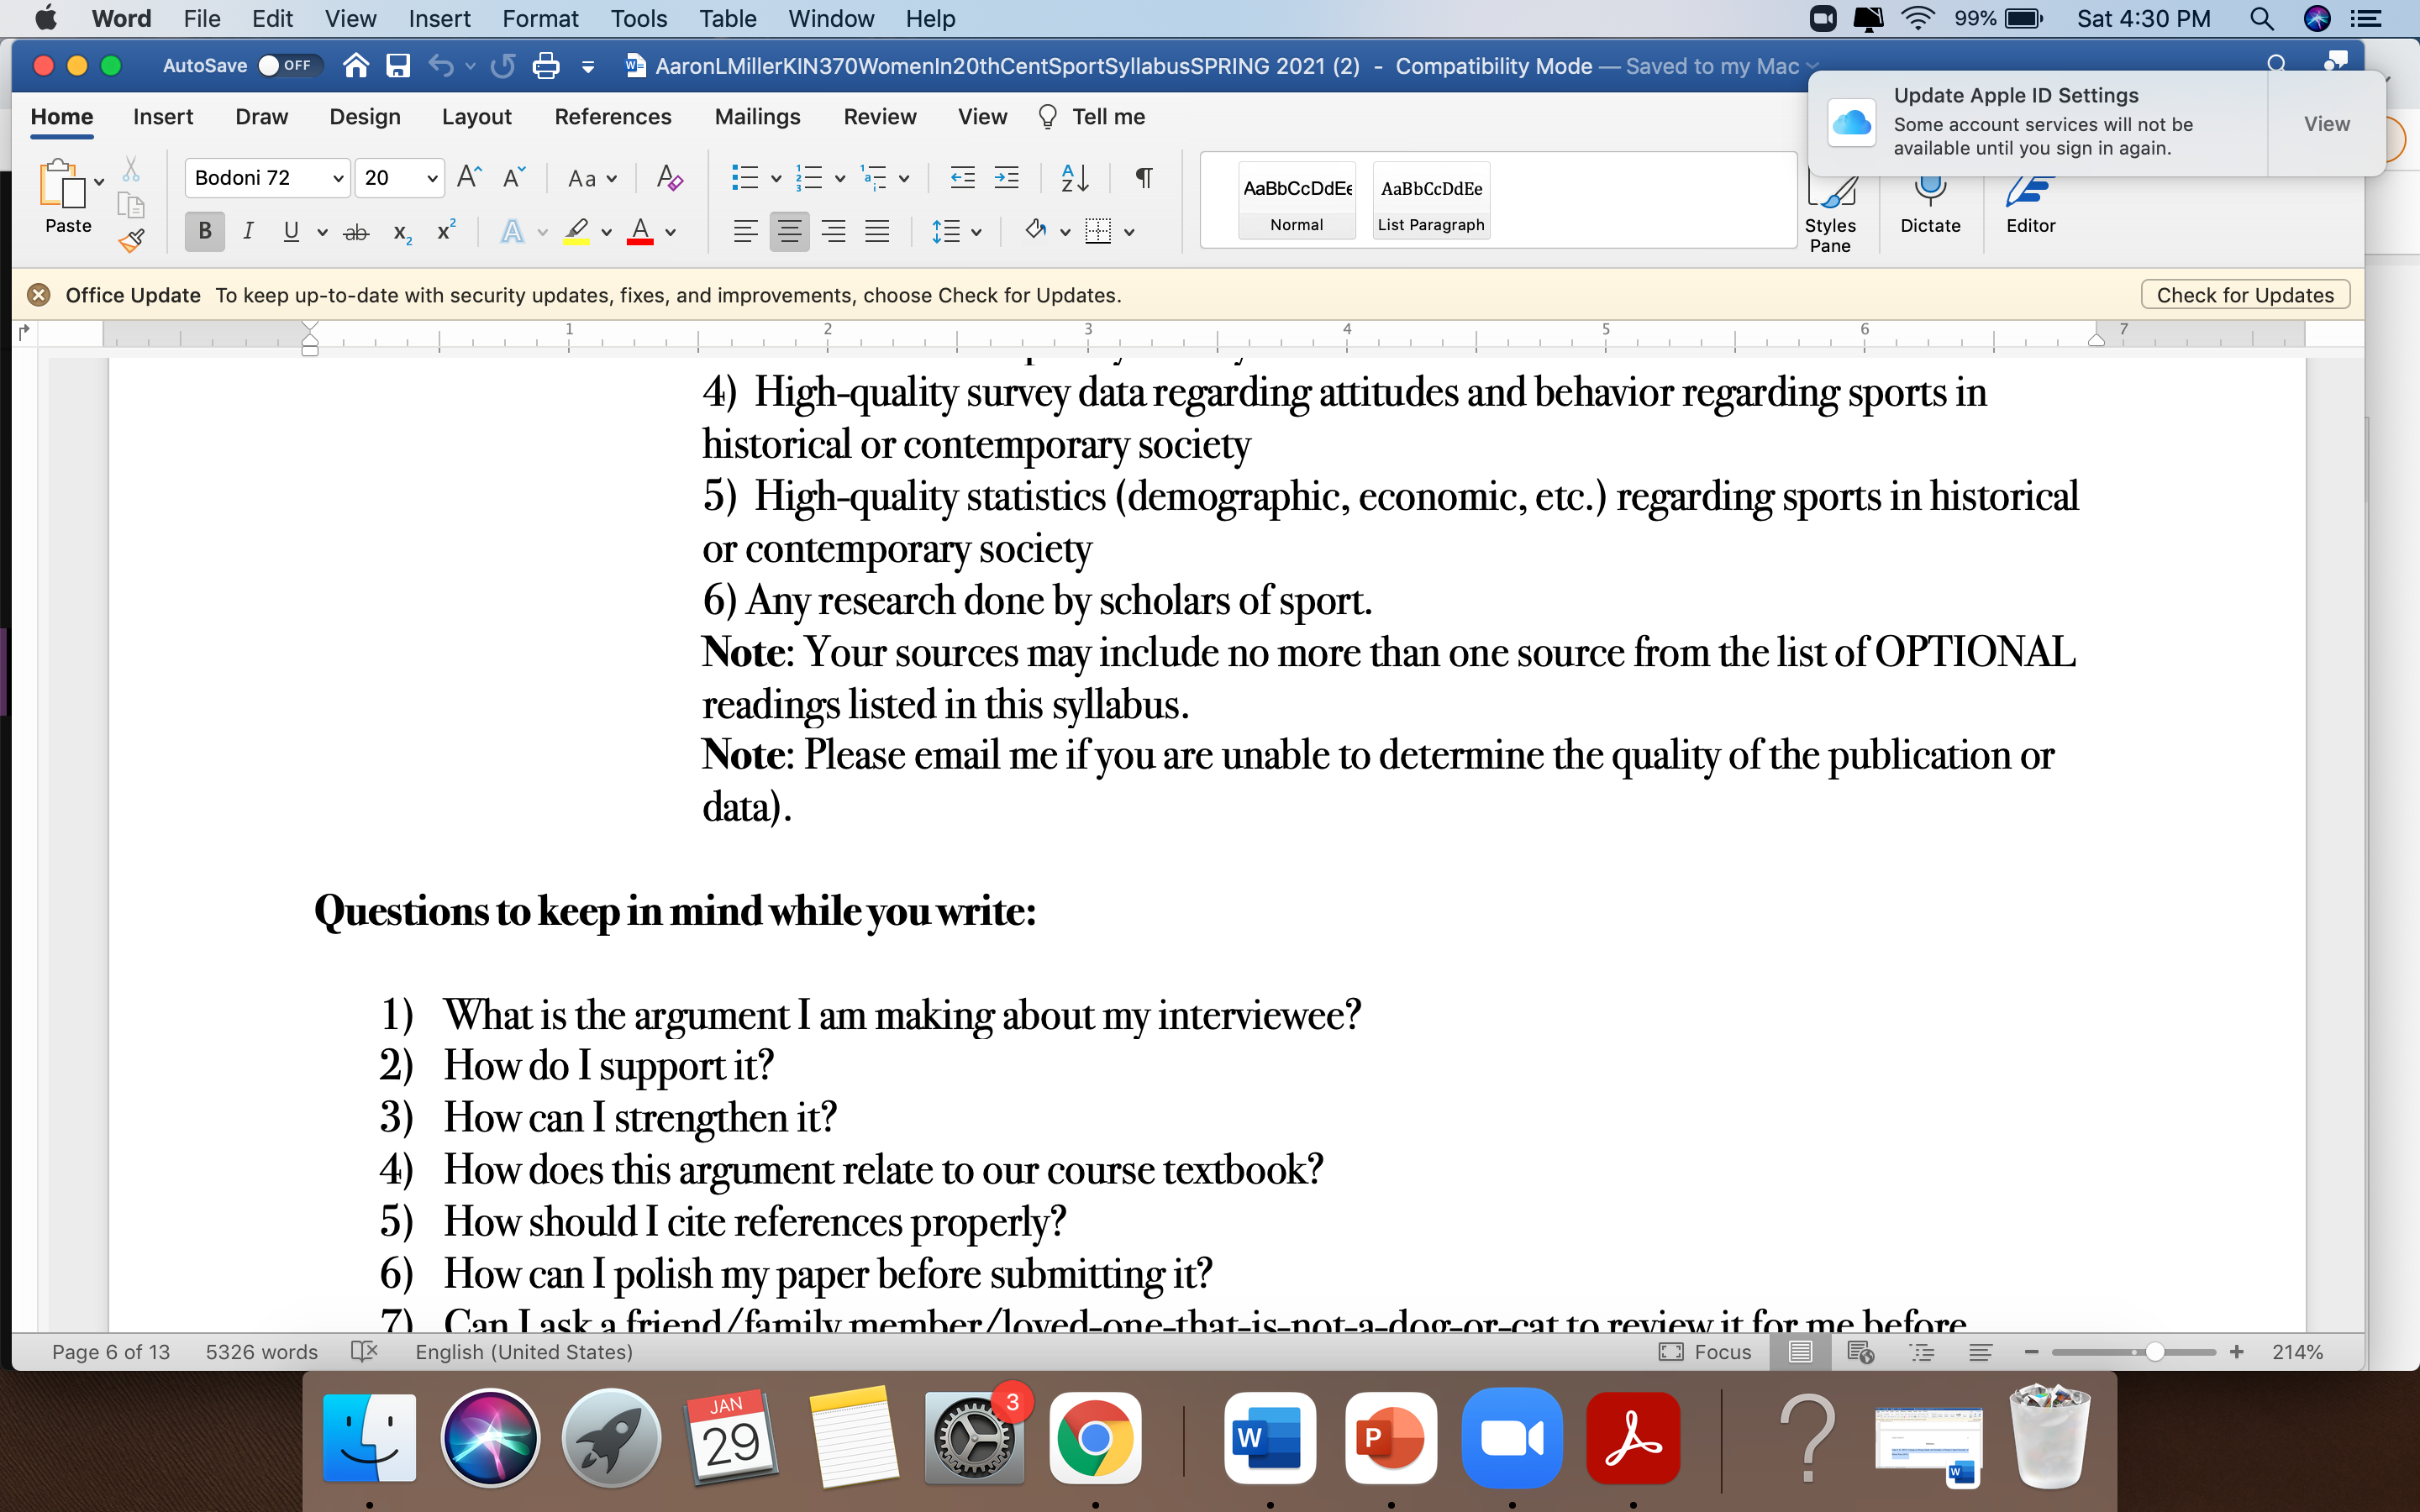Apply the List Paragraph style
The width and height of the screenshot is (2420, 1512).
tap(1431, 200)
